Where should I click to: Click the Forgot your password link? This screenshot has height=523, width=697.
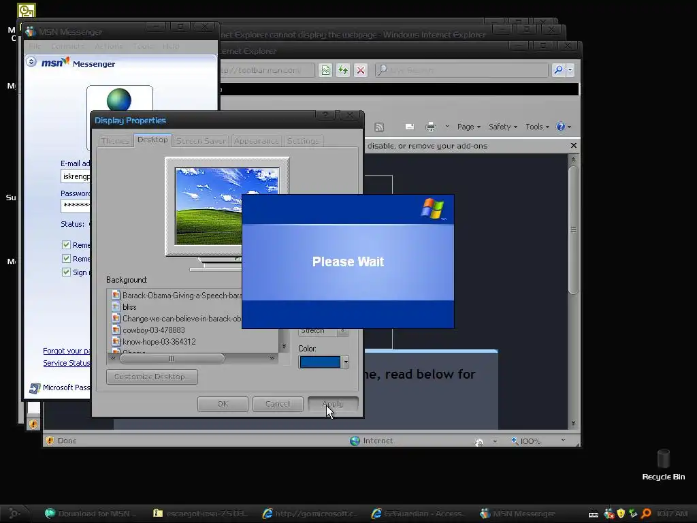(x=67, y=351)
